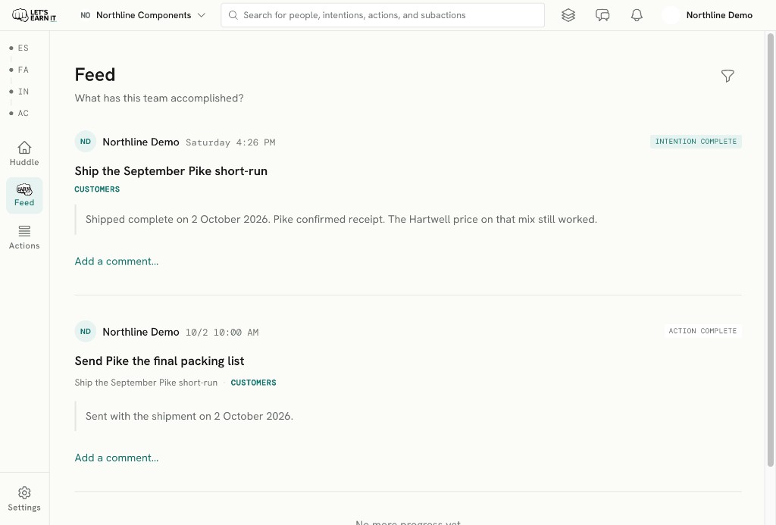Open the chat messages icon
Image resolution: width=776 pixels, height=525 pixels.
tap(602, 15)
